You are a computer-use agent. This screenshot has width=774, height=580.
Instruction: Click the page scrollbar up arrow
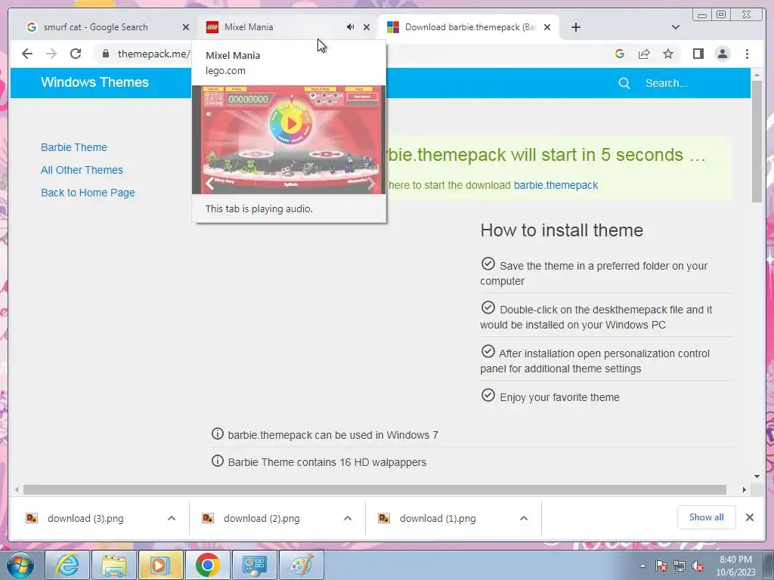click(757, 75)
